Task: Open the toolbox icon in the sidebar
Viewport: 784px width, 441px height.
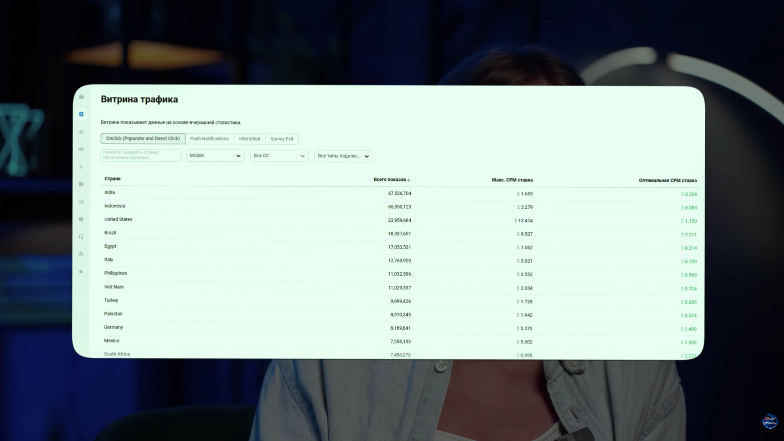Action: (x=81, y=254)
